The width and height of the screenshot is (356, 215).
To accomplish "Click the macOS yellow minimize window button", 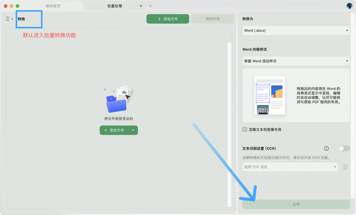I will (11, 6).
